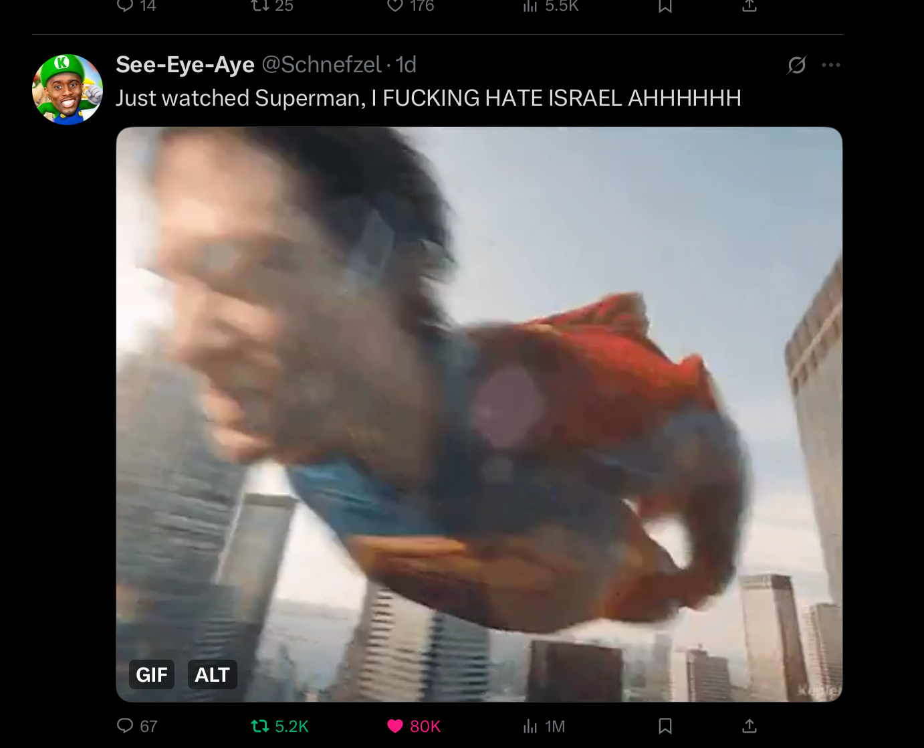This screenshot has height=748, width=924.
Task: View analytics showing 1M views
Action: coord(544,726)
